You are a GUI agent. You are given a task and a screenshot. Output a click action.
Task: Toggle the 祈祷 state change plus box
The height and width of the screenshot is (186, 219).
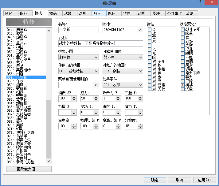pyautogui.click(x=183, y=85)
